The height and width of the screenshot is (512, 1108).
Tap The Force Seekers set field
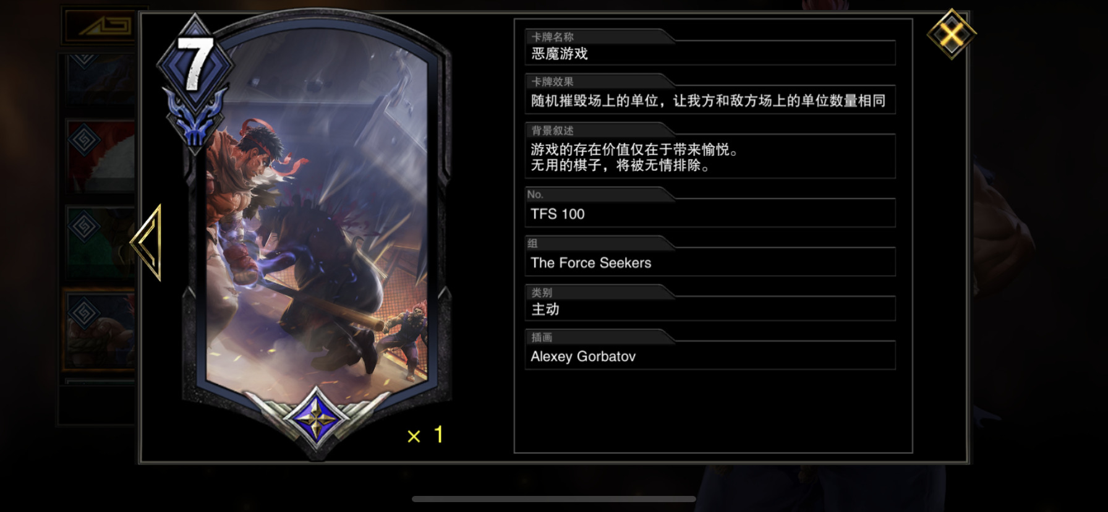pos(710,263)
